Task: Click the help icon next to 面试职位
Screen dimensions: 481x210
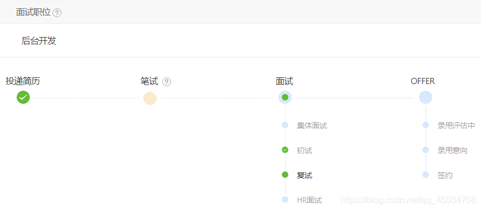Action: pyautogui.click(x=57, y=13)
